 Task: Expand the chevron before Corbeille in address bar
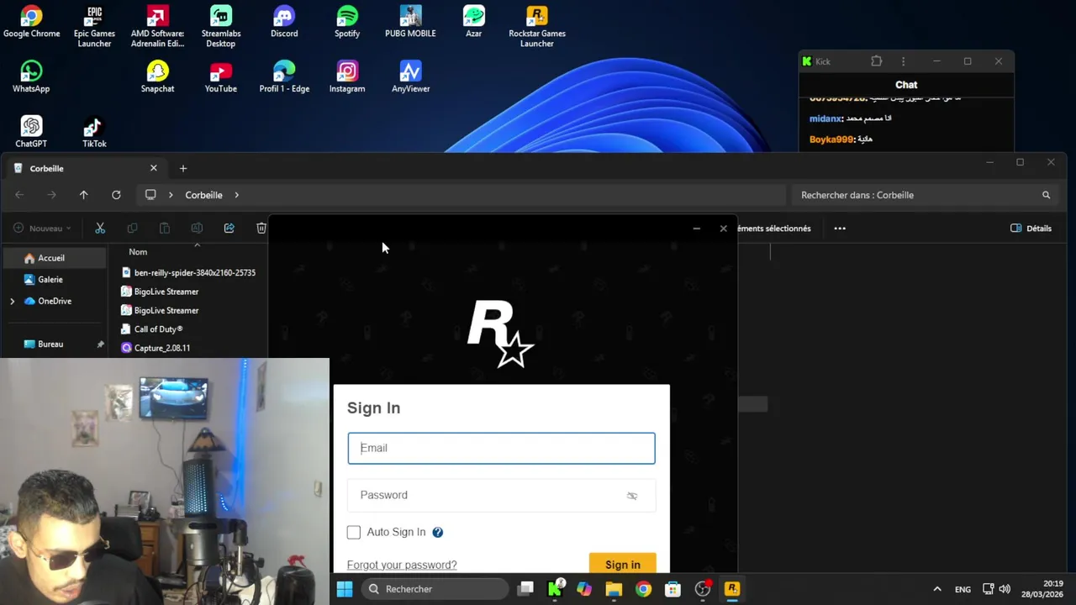(171, 195)
